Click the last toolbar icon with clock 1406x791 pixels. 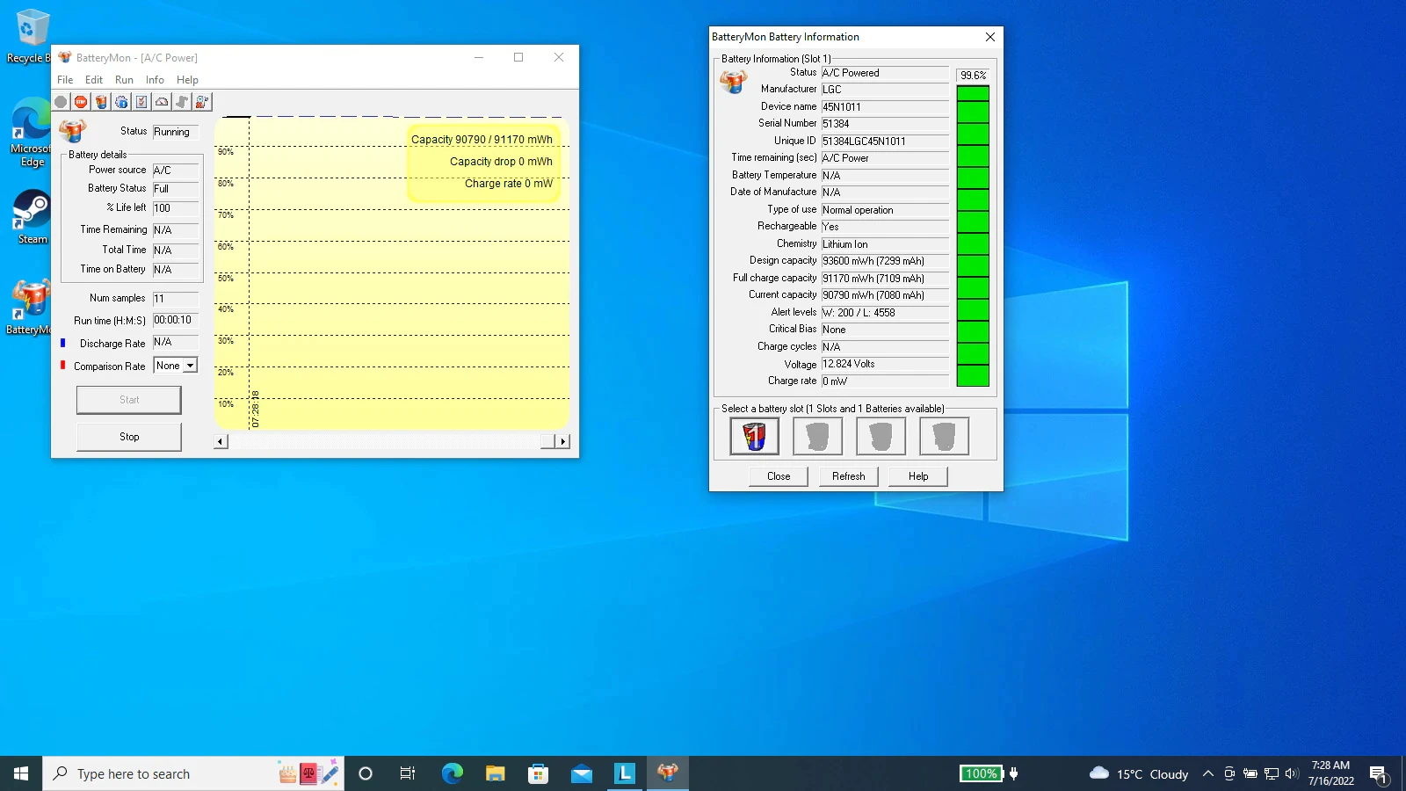(x=202, y=102)
